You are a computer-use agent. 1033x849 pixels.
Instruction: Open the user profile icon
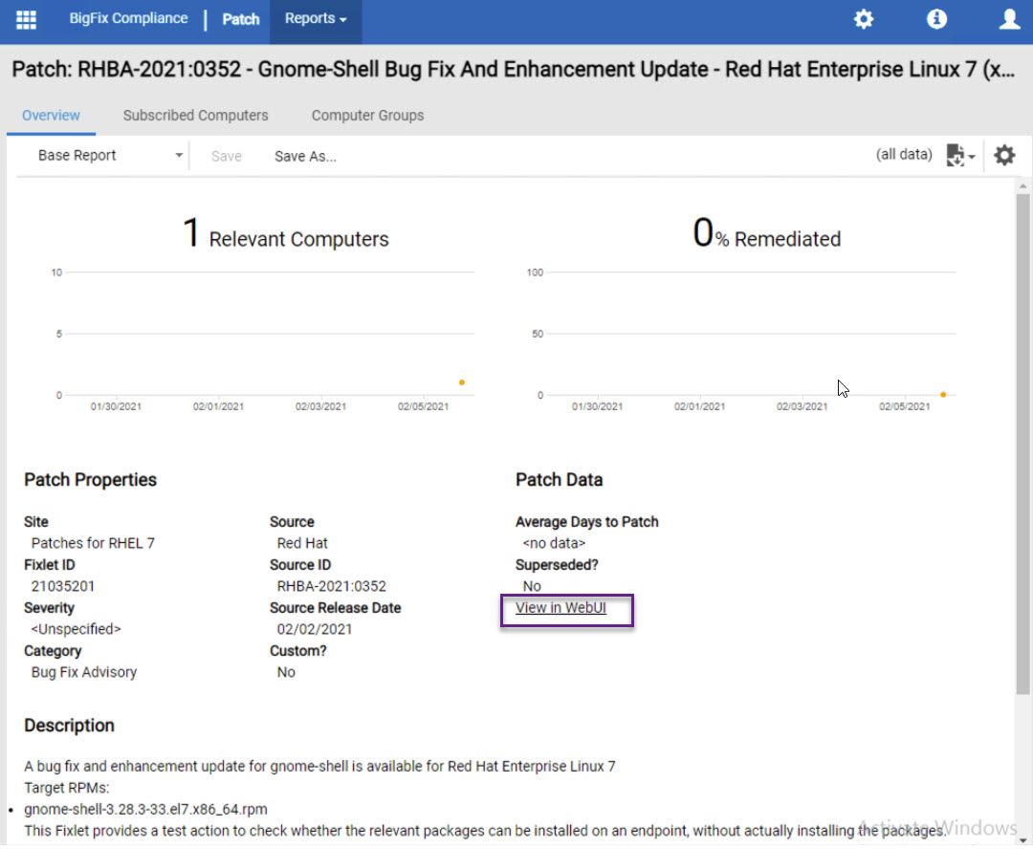(1009, 19)
